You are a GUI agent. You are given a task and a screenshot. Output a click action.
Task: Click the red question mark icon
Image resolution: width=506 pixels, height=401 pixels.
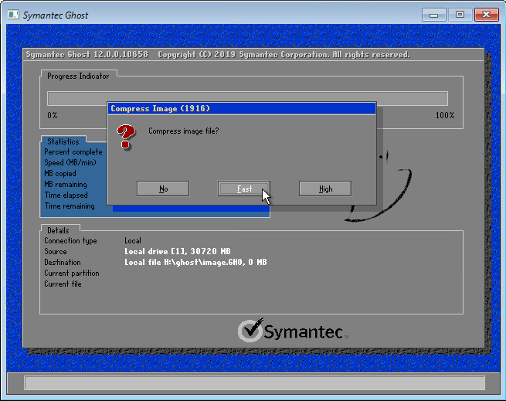(x=126, y=137)
